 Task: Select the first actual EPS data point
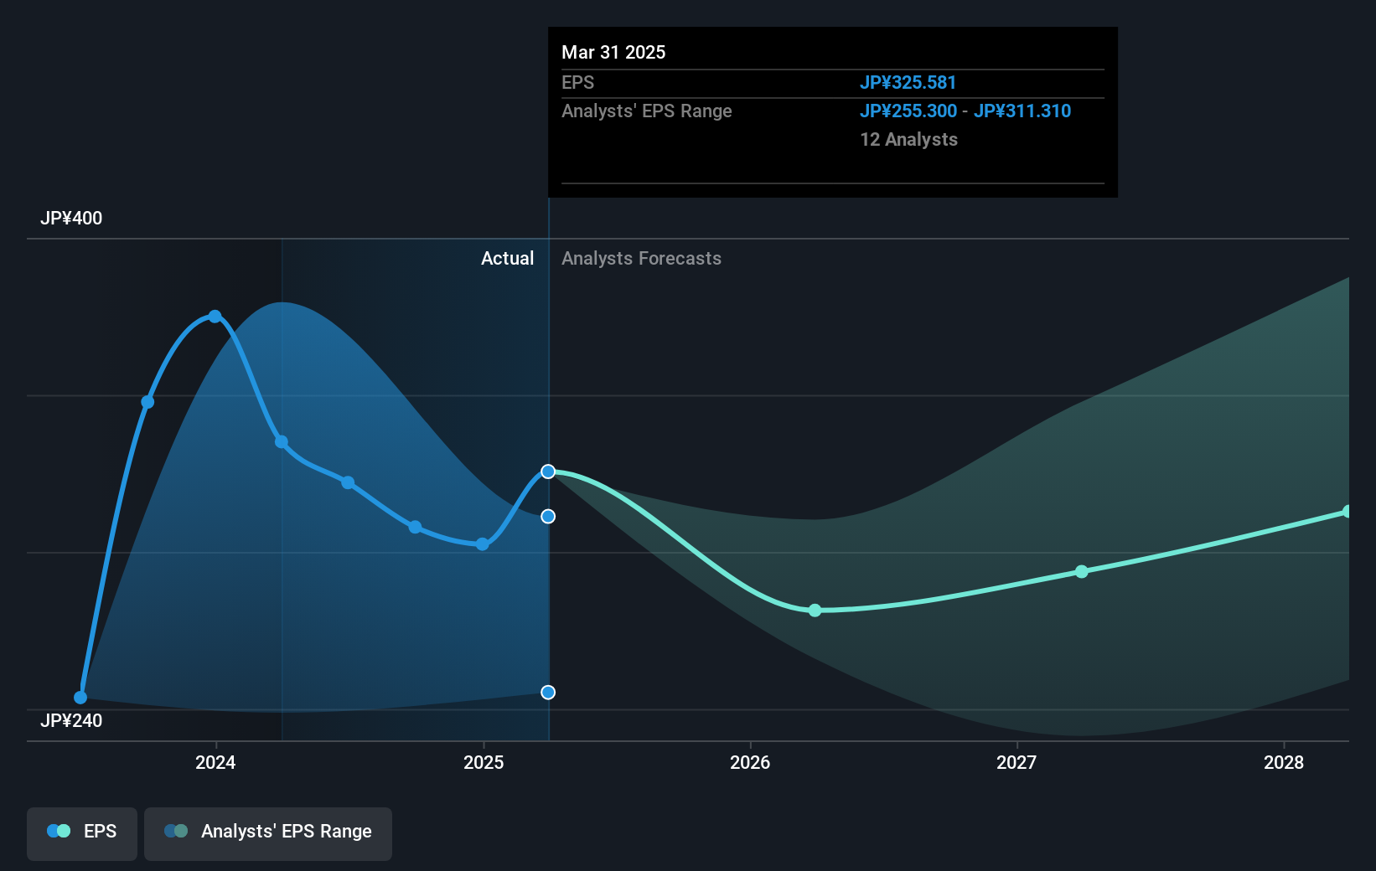[x=80, y=697]
